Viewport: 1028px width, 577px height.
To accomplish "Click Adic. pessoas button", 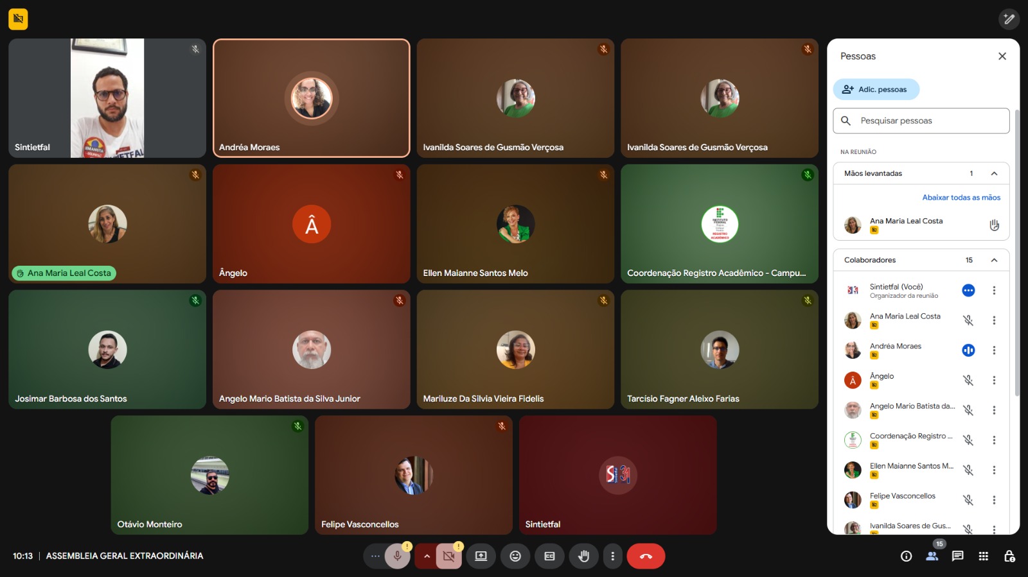I will pos(876,89).
